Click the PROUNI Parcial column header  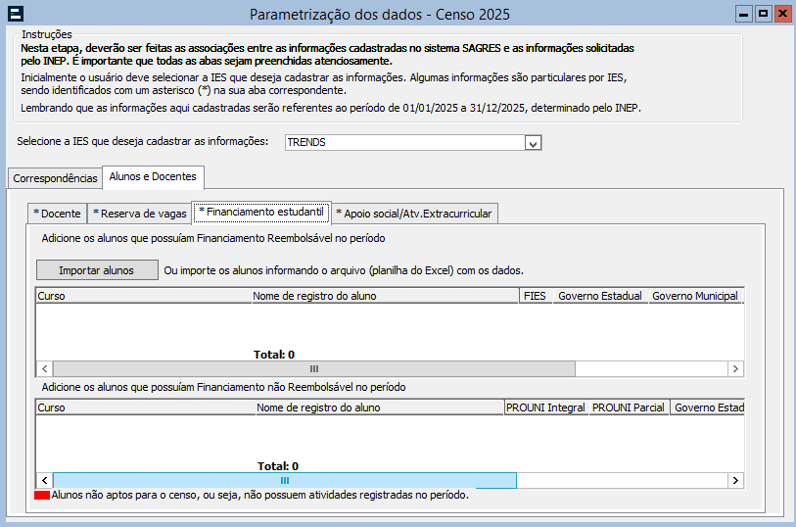[629, 407]
